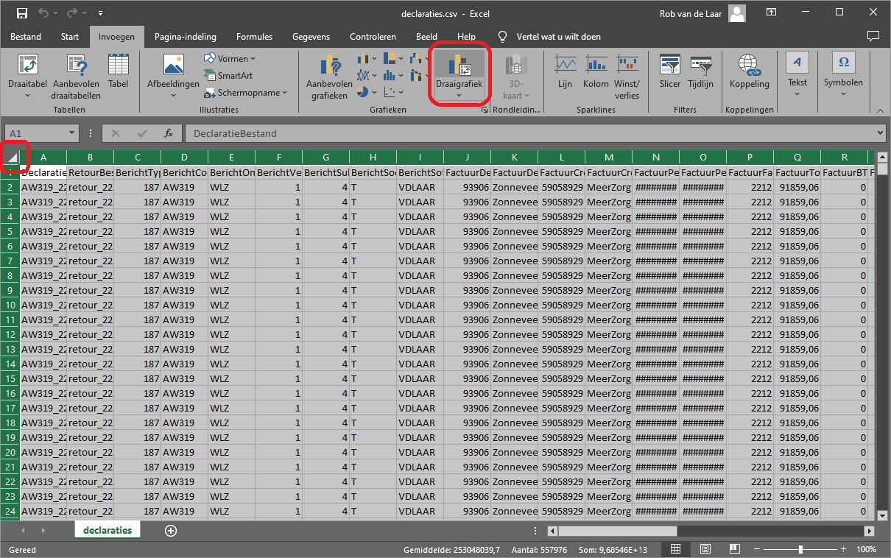Add a new sheet with plus button
The height and width of the screenshot is (558, 891).
(171, 530)
